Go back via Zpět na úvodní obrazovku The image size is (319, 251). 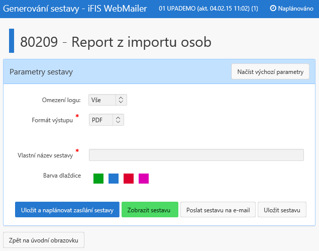pyautogui.click(x=44, y=240)
